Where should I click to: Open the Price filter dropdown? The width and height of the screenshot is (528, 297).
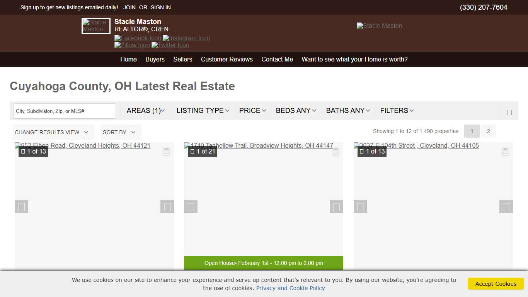[252, 110]
